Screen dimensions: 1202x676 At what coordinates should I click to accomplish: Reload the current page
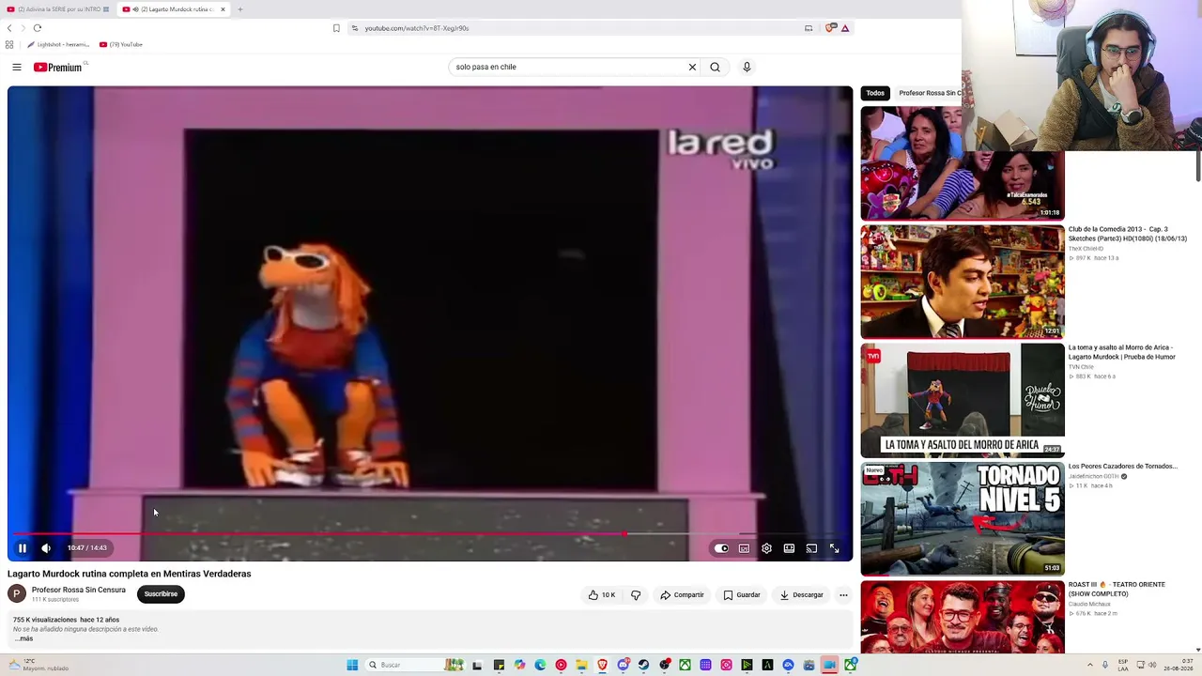tap(38, 28)
